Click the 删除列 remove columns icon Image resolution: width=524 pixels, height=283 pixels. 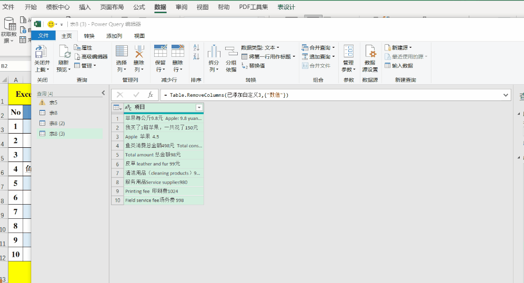click(x=139, y=51)
